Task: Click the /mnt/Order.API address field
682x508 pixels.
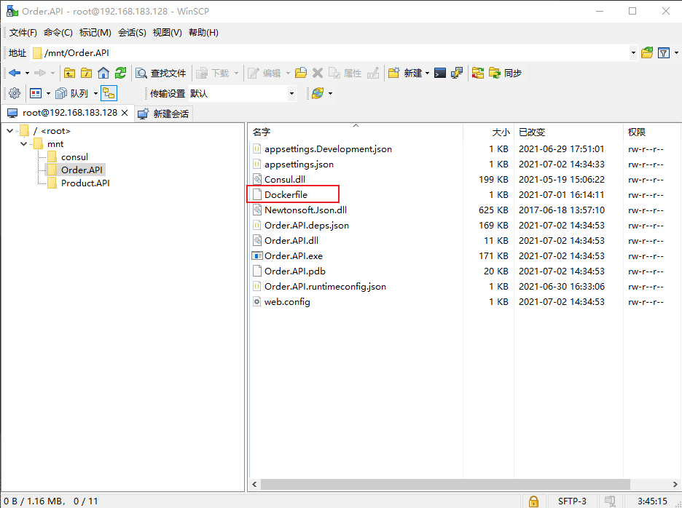Action: (329, 53)
